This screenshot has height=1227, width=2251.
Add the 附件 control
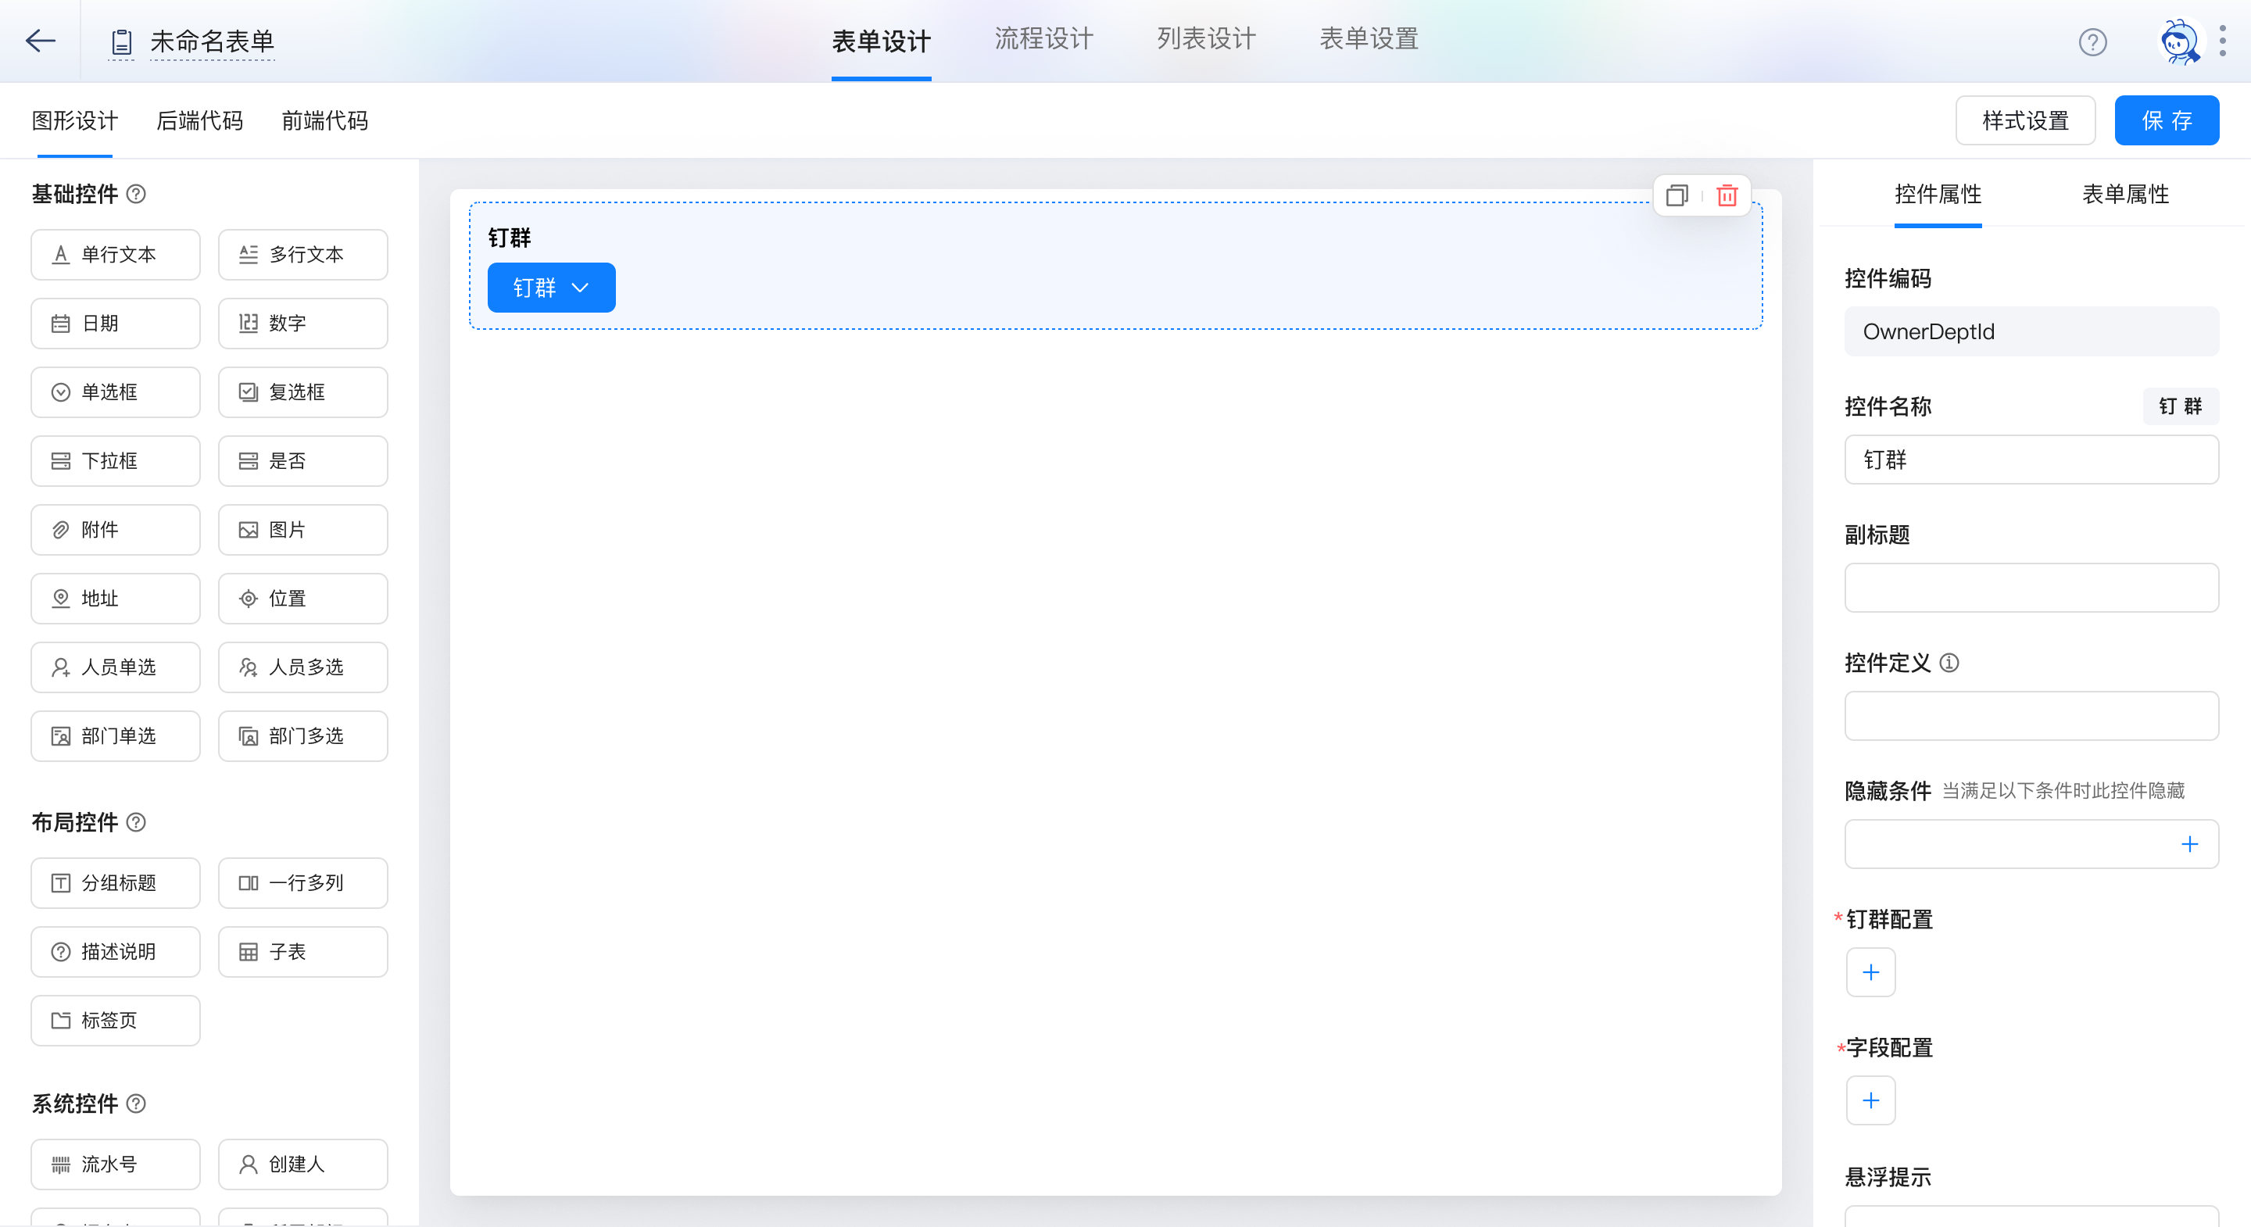click(x=116, y=530)
